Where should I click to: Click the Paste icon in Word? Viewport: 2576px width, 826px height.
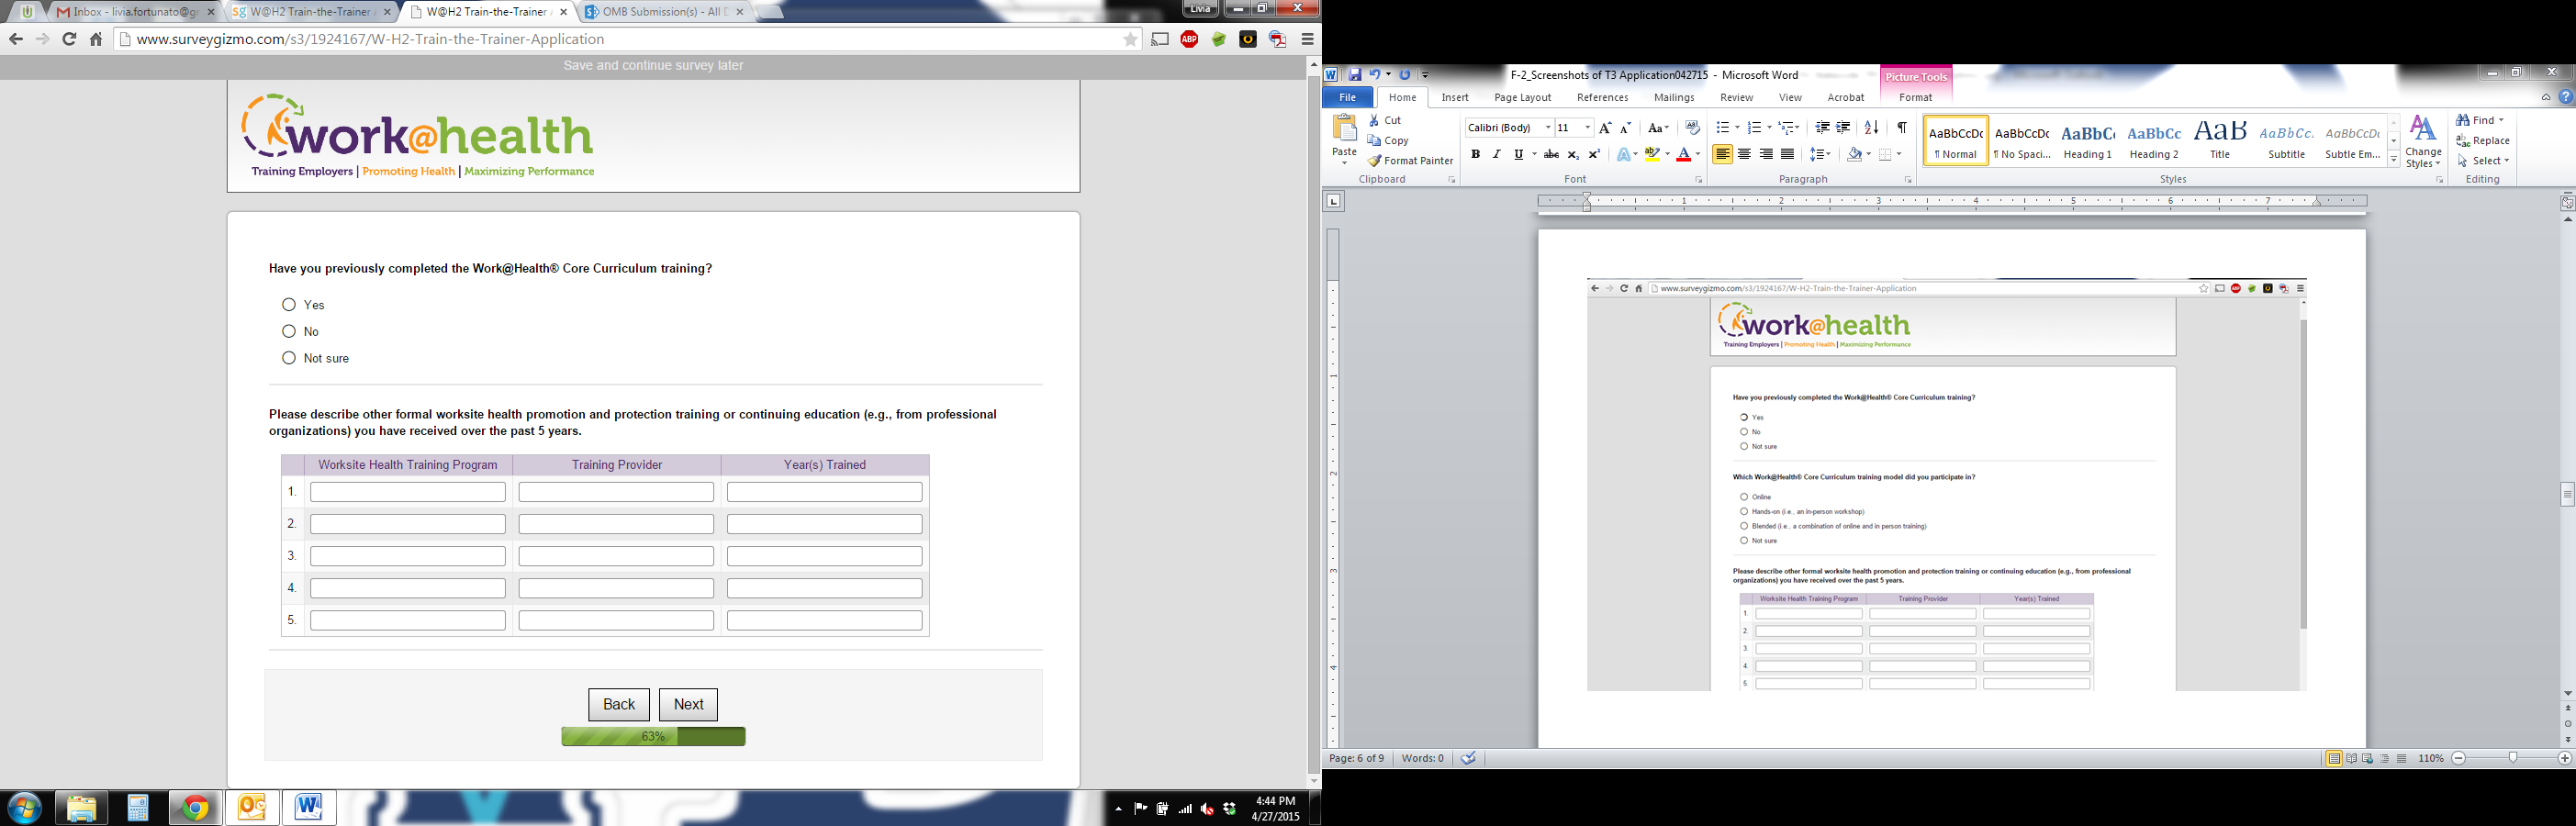coord(1344,128)
